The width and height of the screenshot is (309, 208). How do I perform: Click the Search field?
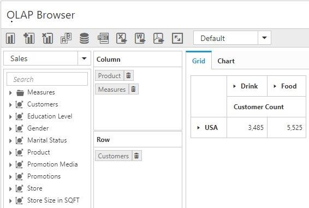pyautogui.click(x=47, y=79)
